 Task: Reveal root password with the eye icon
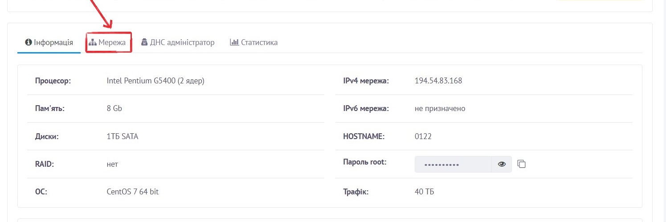click(x=502, y=164)
